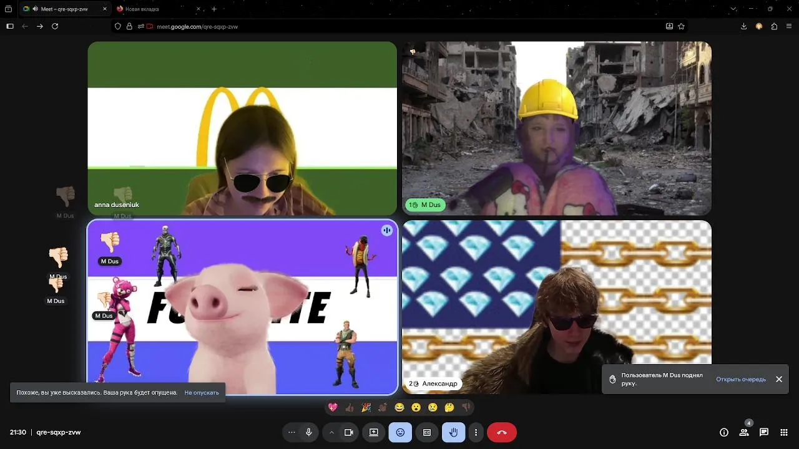Viewport: 799px width, 449px height.
Task: Open the tab list dropdown arrow
Action: [x=733, y=9]
